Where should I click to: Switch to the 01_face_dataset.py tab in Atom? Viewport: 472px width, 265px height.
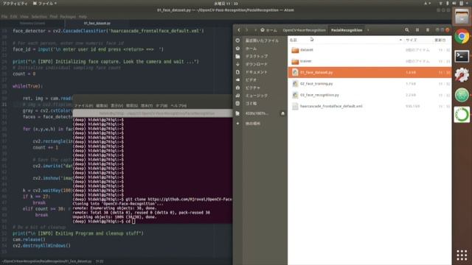97,23
